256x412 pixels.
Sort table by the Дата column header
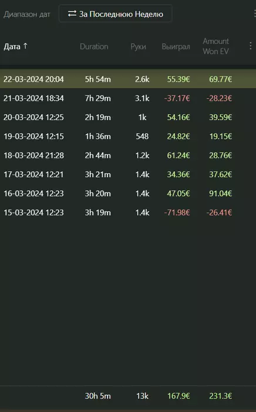click(12, 46)
